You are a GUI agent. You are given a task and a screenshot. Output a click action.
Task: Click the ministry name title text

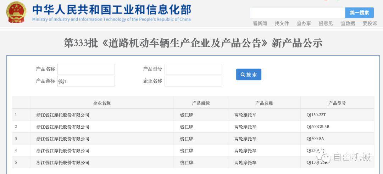(x=111, y=10)
